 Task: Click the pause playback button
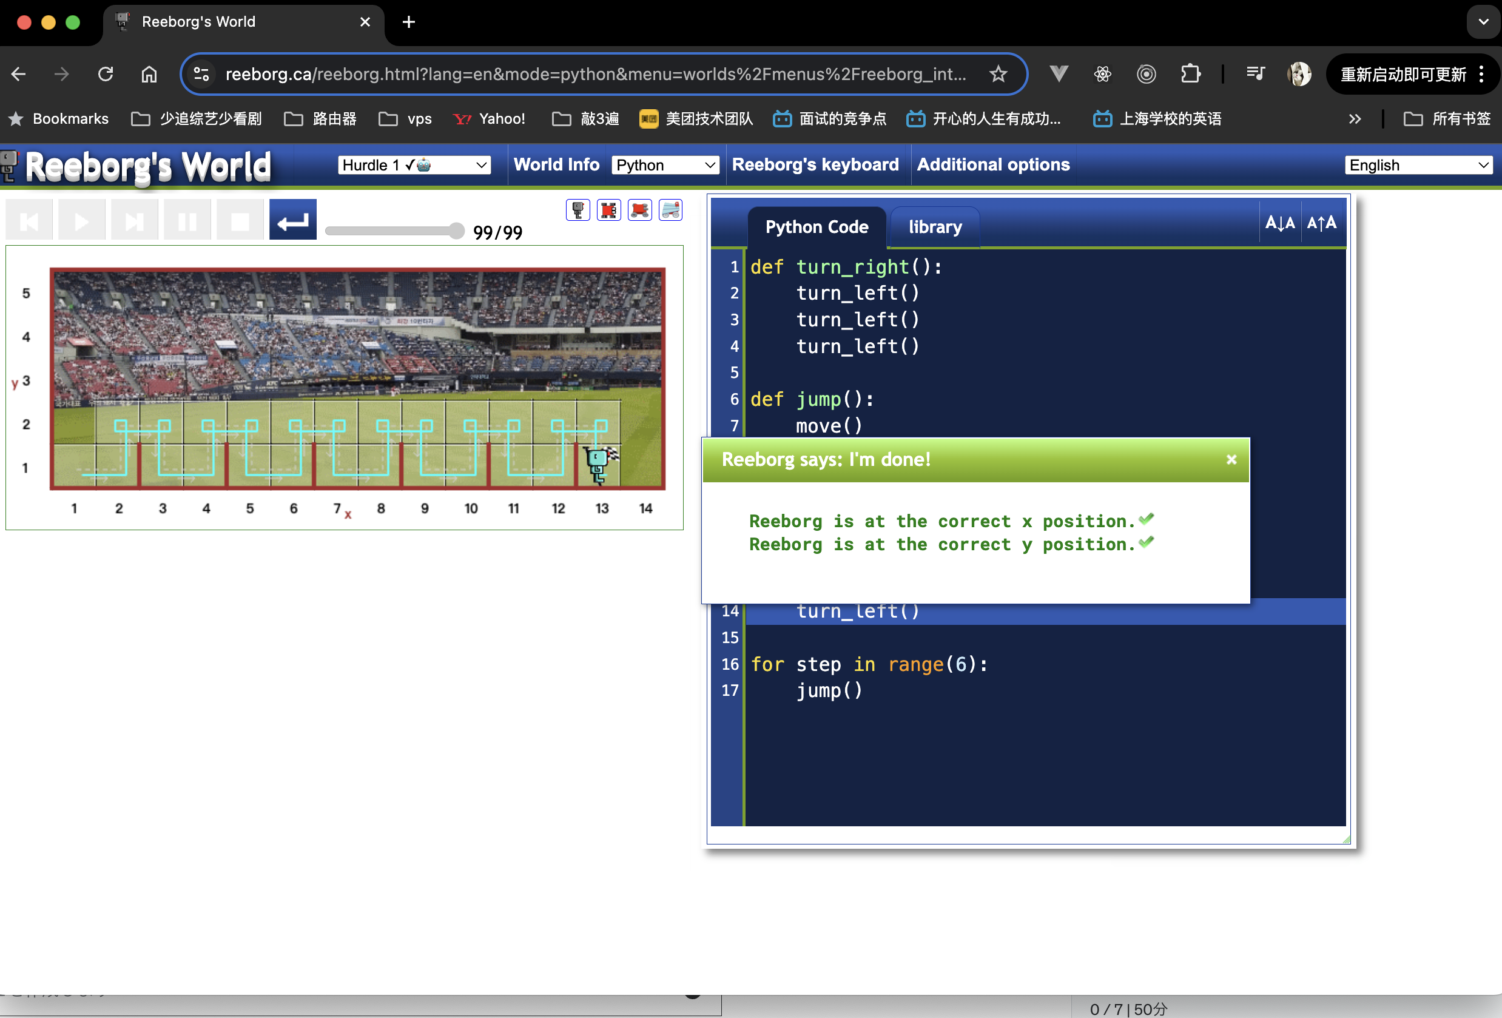[187, 220]
